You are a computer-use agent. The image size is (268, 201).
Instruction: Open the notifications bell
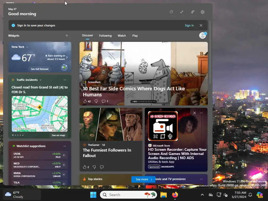[x=250, y=195]
